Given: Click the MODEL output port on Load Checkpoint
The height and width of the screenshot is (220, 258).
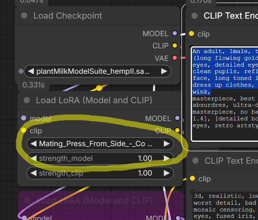Looking at the screenshot, I should [175, 33].
